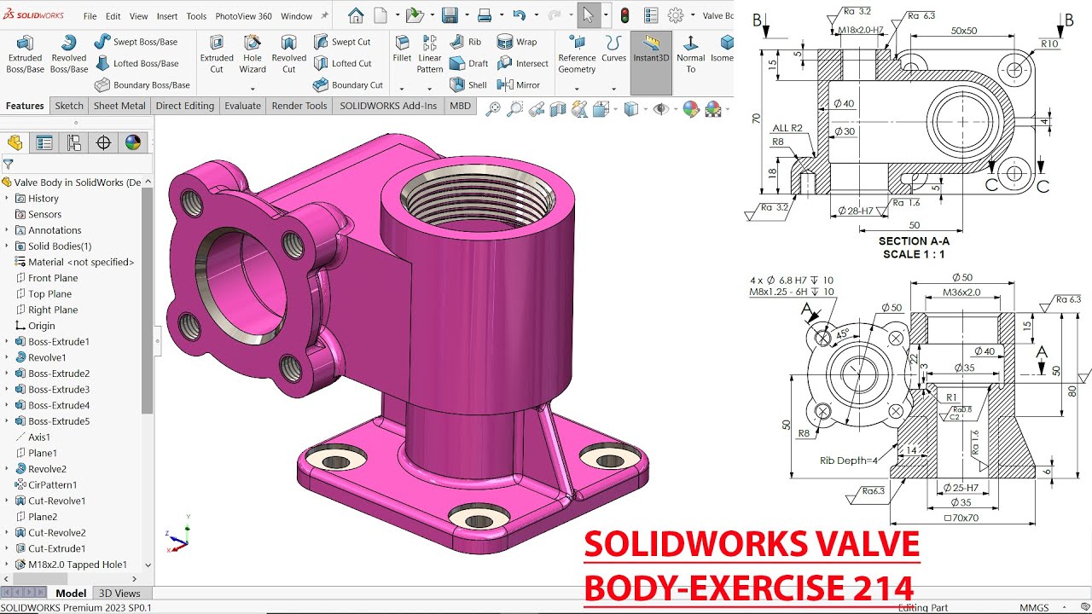Expand the History tree node
Viewport: 1092px width, 614px height.
pyautogui.click(x=7, y=199)
